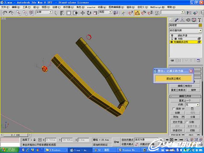Open the 文件 File menu

click(x=5, y=7)
